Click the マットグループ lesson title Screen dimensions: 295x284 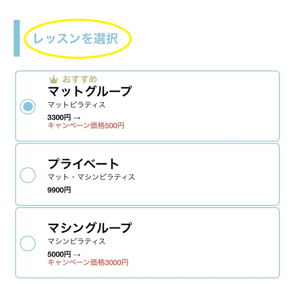coord(89,91)
